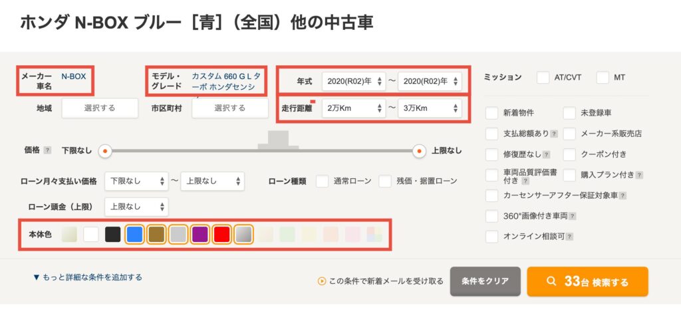Click the price help question mark icon
The image size is (681, 333).
point(47,150)
